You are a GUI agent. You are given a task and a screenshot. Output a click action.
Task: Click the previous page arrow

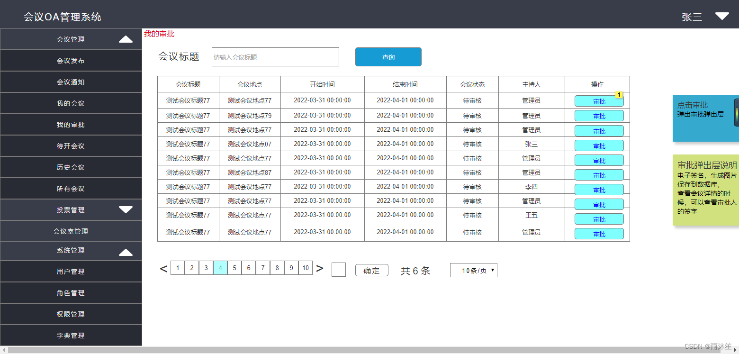coord(163,269)
